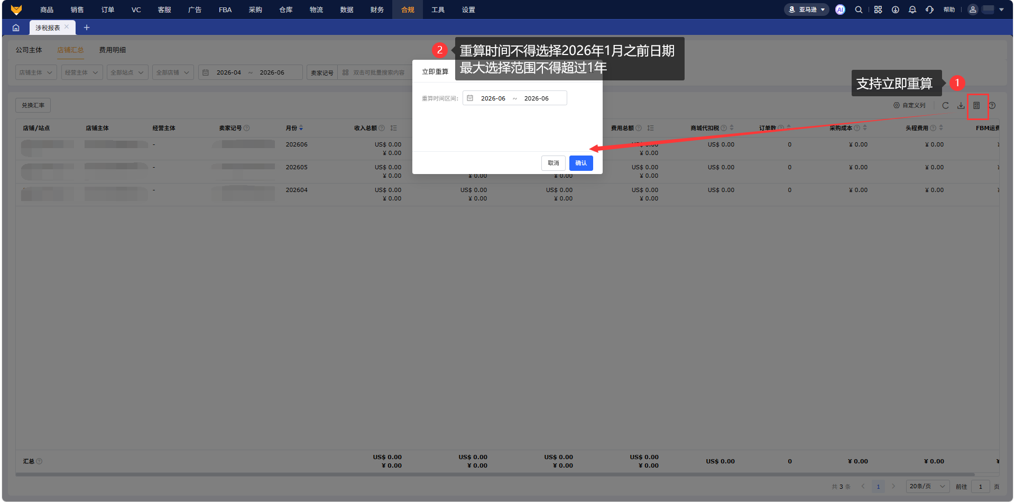The width and height of the screenshot is (1015, 502).
Task: Open the 经营主体 filter dropdown
Action: point(82,72)
